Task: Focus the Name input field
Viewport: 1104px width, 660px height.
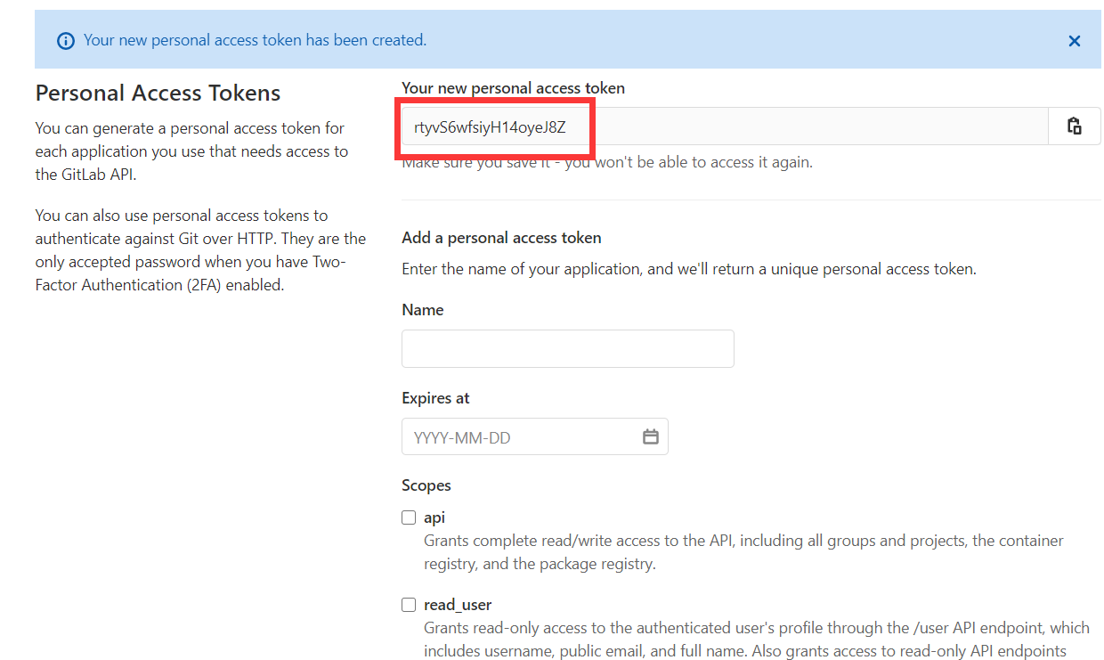Action: tap(567, 348)
